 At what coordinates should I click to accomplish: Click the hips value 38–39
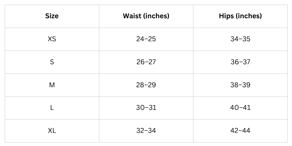coord(240,85)
